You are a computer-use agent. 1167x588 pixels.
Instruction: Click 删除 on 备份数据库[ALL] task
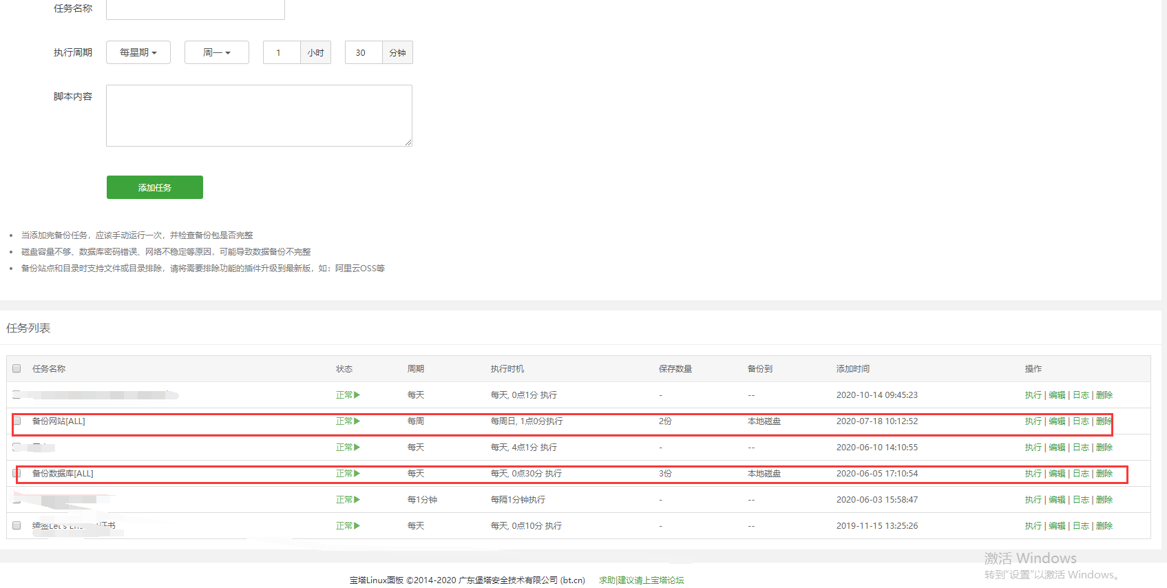click(x=1104, y=474)
